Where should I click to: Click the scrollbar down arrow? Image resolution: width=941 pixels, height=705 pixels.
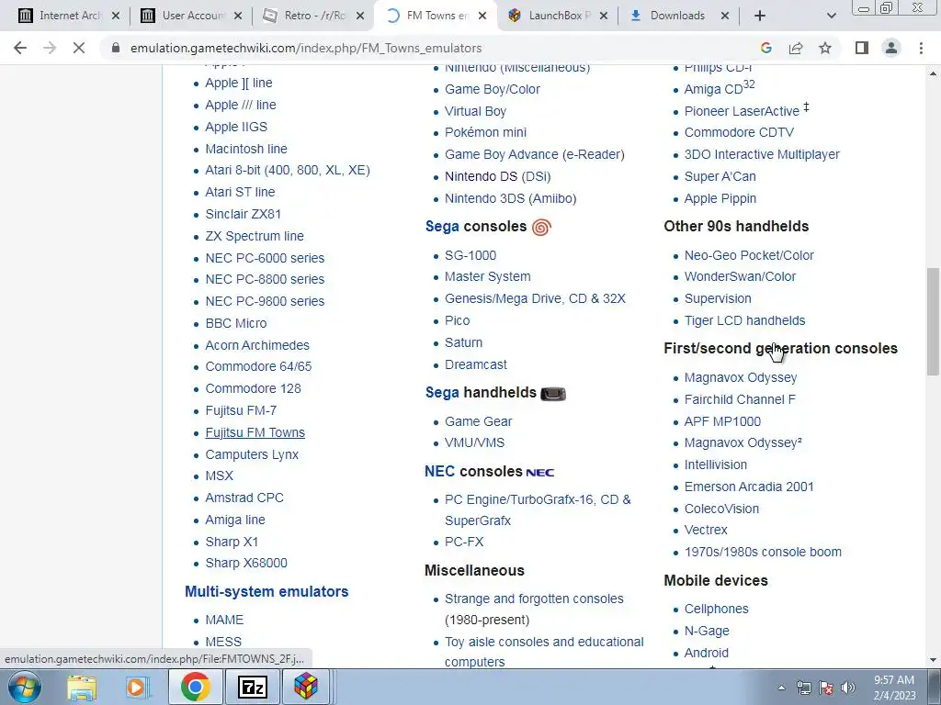point(933,660)
